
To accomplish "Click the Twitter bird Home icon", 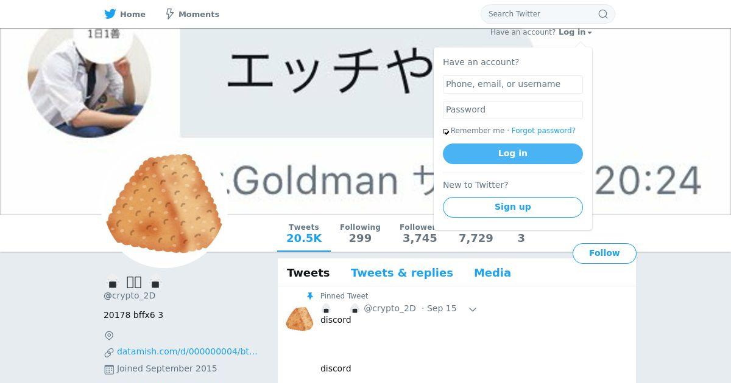I will pos(110,14).
